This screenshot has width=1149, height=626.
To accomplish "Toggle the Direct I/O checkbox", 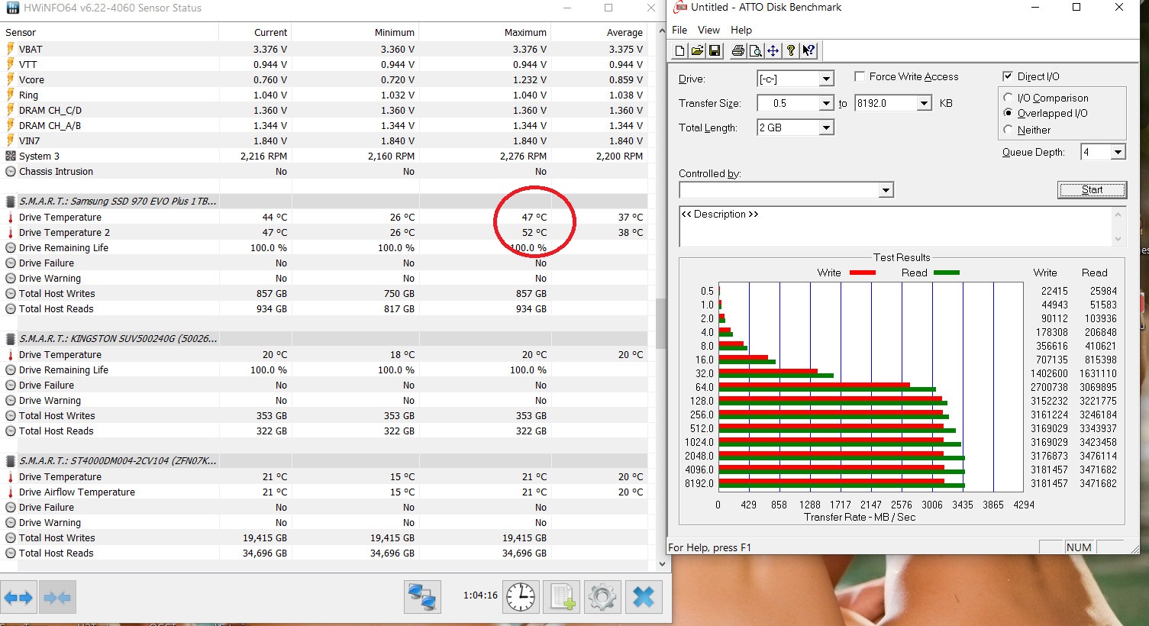I will [1008, 76].
